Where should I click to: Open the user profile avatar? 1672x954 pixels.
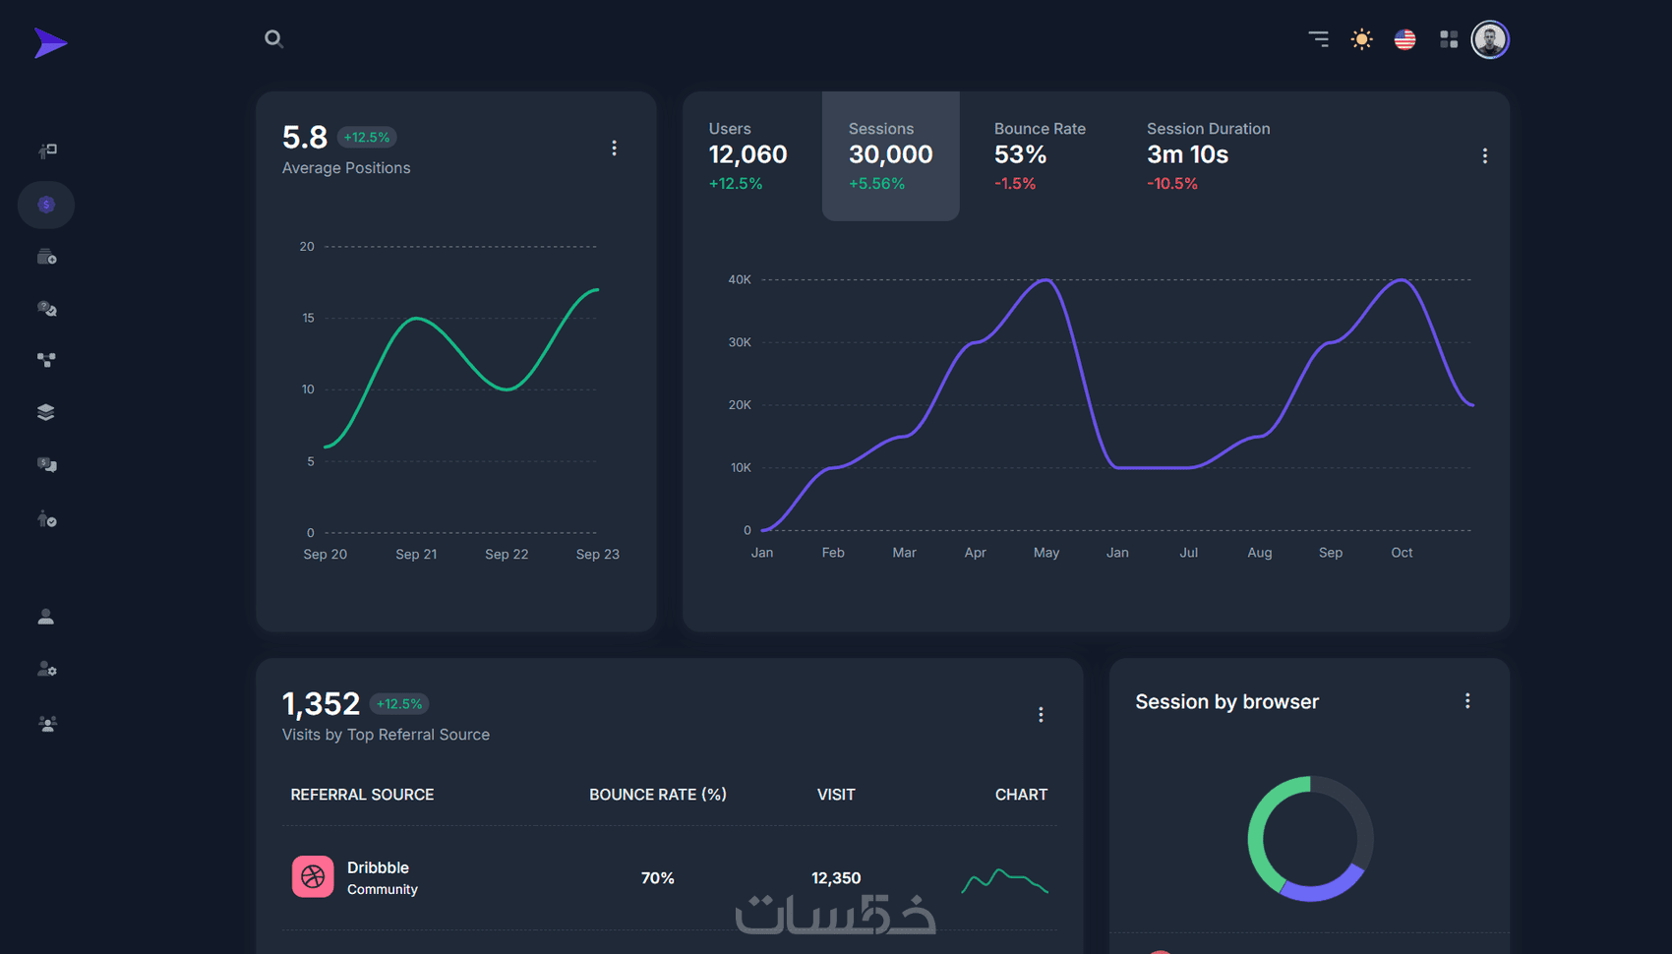pyautogui.click(x=1490, y=39)
